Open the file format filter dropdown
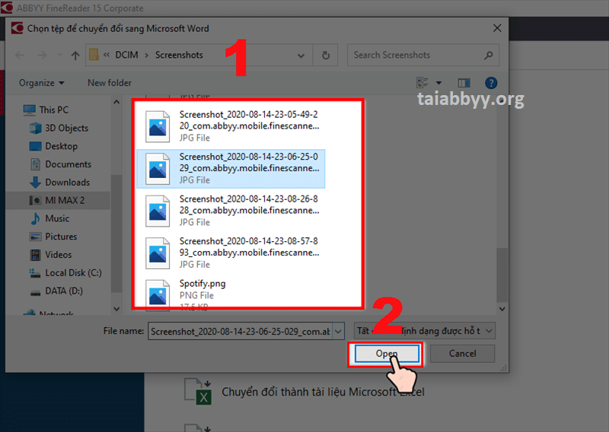 425,331
